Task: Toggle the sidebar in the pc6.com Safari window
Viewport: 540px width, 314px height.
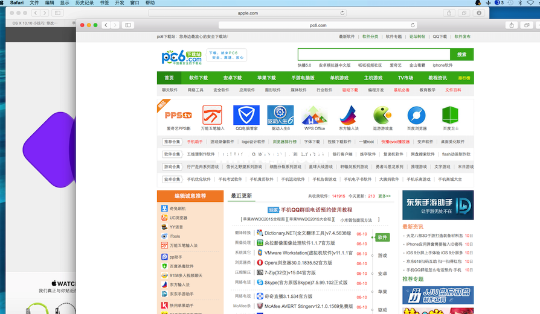Action: click(x=128, y=25)
